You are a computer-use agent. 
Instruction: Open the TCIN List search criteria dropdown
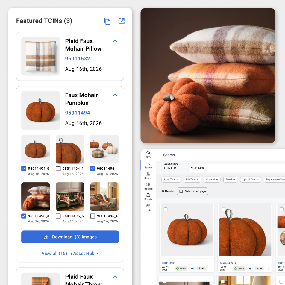pos(175,168)
